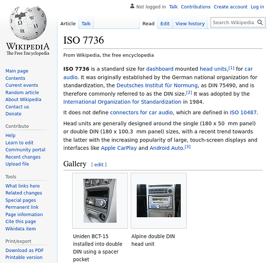Follow the Deutsches Institut für Normung link
The height and width of the screenshot is (263, 267).
click(x=157, y=85)
